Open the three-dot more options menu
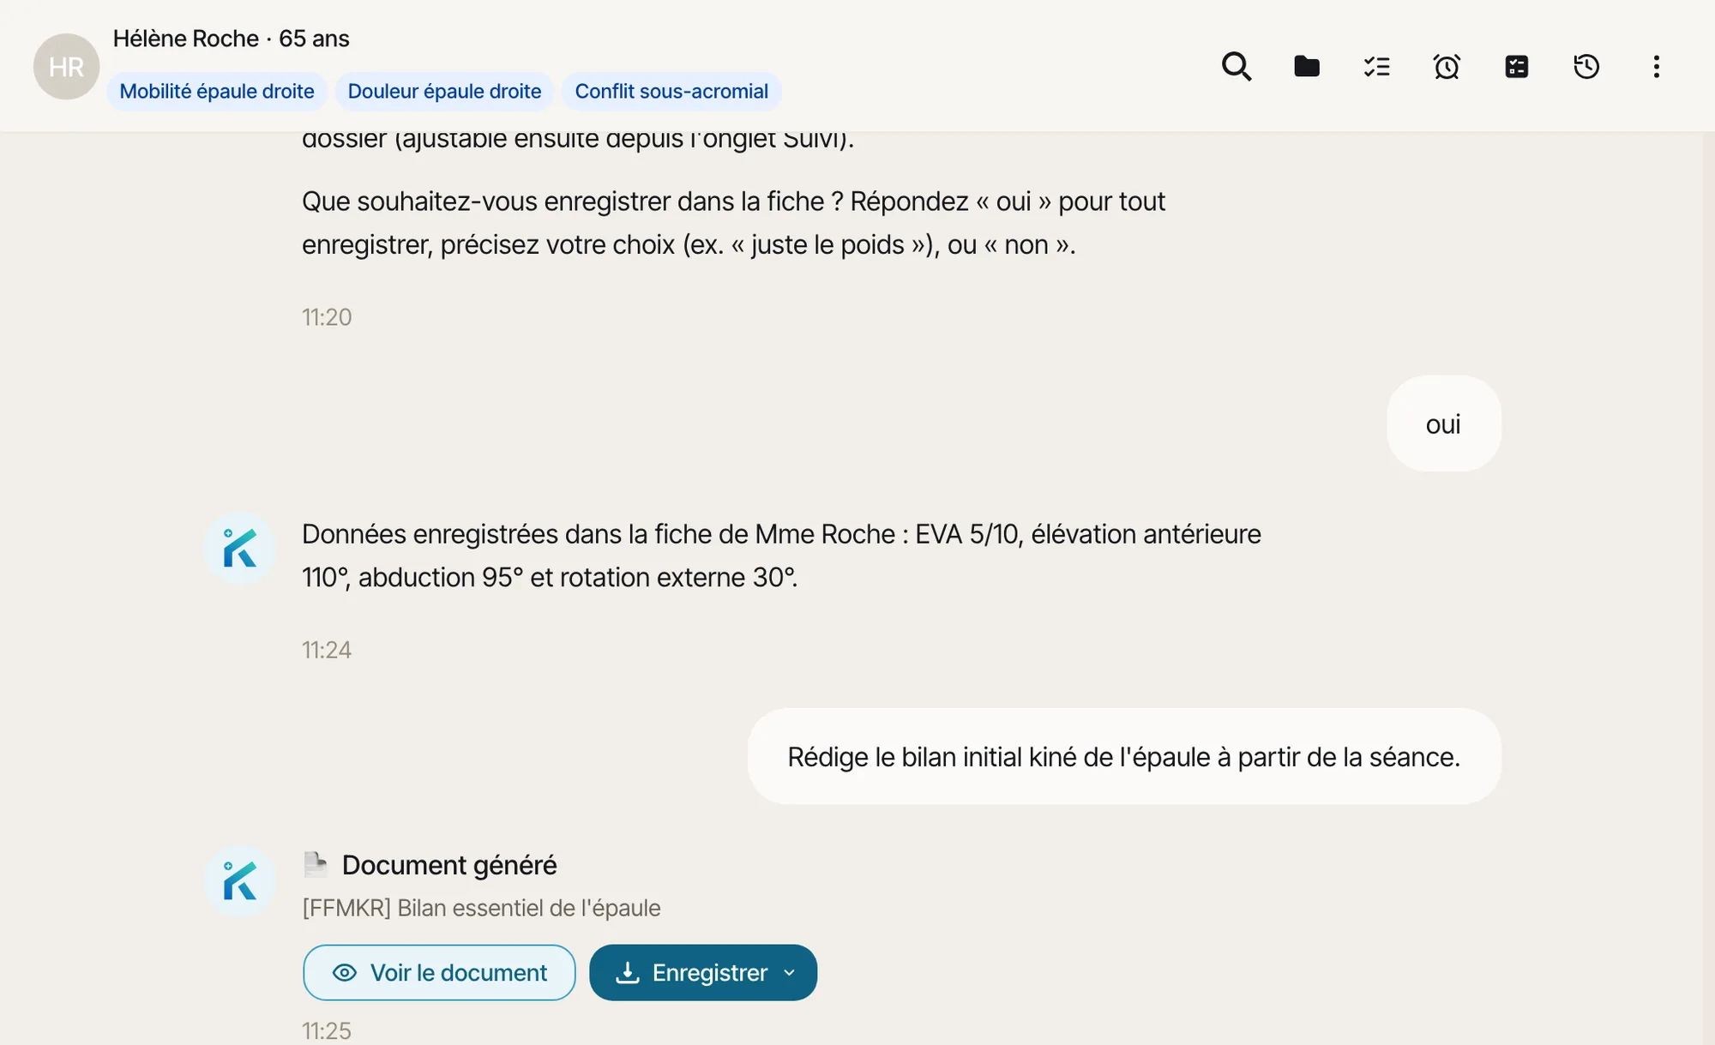 [1656, 66]
